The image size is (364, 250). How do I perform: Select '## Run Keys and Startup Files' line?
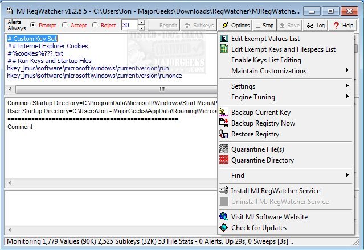[x=50, y=61]
